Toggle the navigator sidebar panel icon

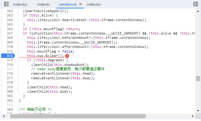(6, 4)
